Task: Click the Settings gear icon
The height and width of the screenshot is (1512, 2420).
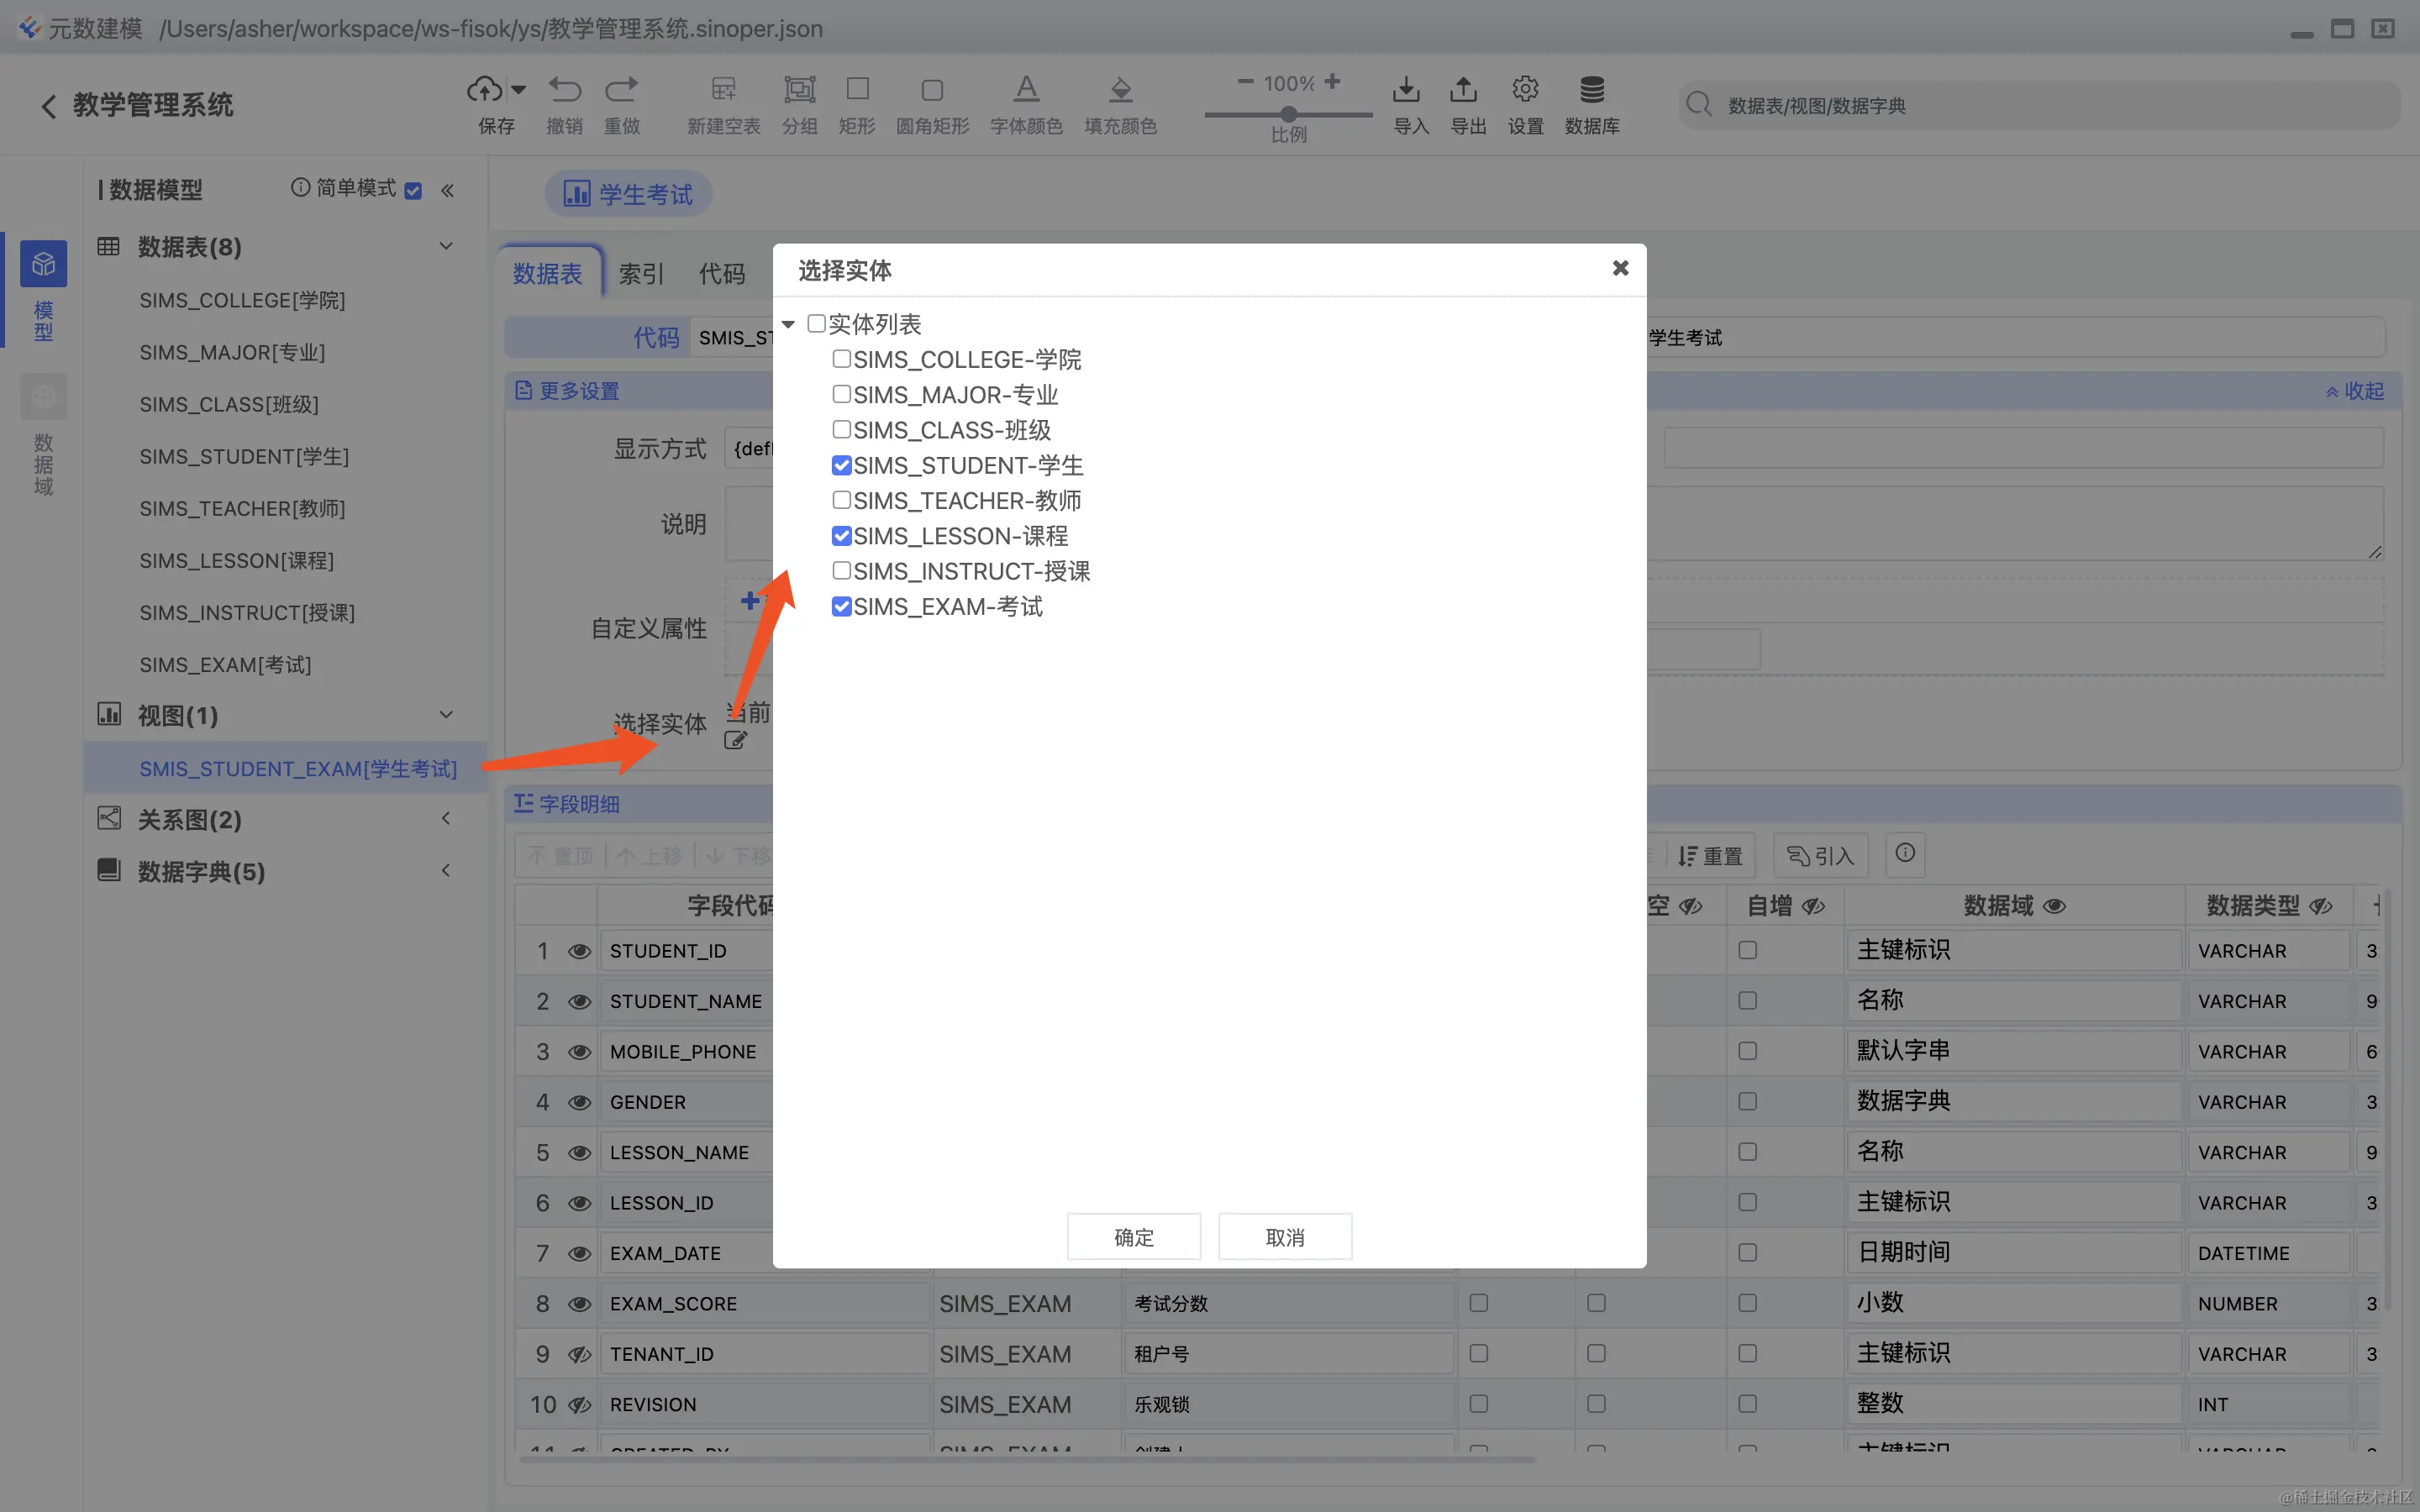Action: click(x=1524, y=90)
